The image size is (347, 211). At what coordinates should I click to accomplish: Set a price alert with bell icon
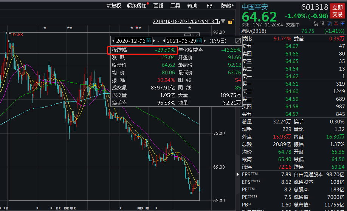(336, 24)
